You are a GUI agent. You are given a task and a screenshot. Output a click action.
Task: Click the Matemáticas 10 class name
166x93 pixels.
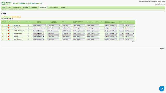(18, 39)
